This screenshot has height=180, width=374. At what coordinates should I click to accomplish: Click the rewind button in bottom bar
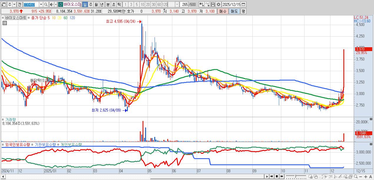(272, 176)
